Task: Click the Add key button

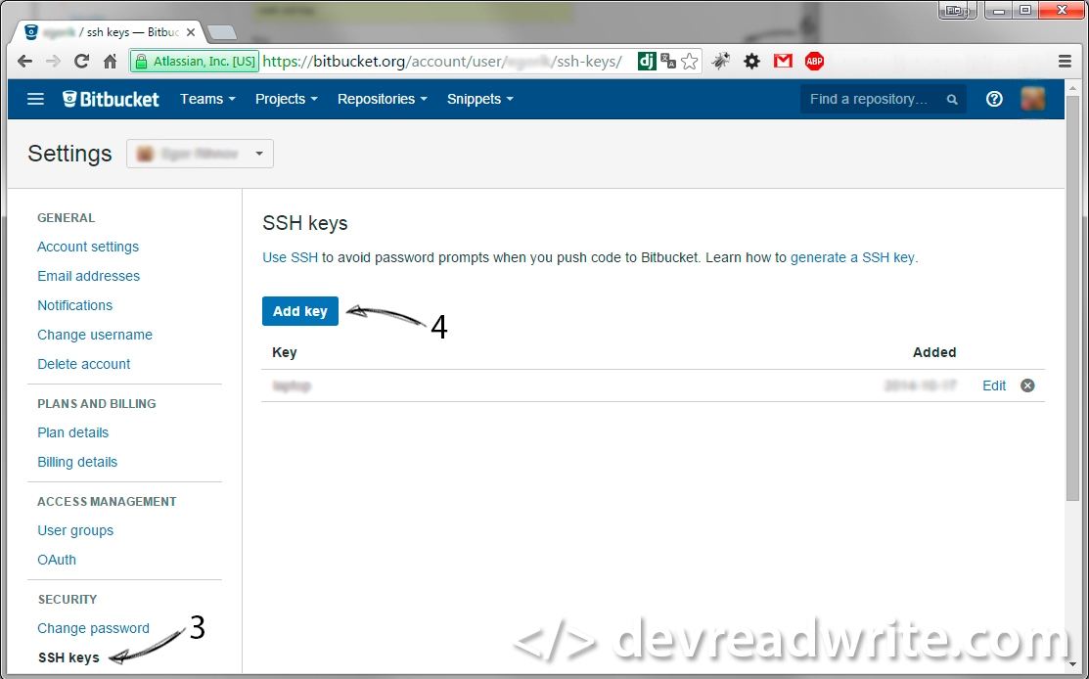Action: (300, 311)
